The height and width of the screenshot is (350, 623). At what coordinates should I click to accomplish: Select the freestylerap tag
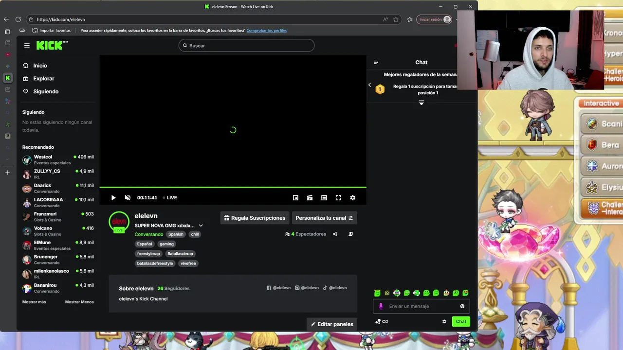pos(148,254)
